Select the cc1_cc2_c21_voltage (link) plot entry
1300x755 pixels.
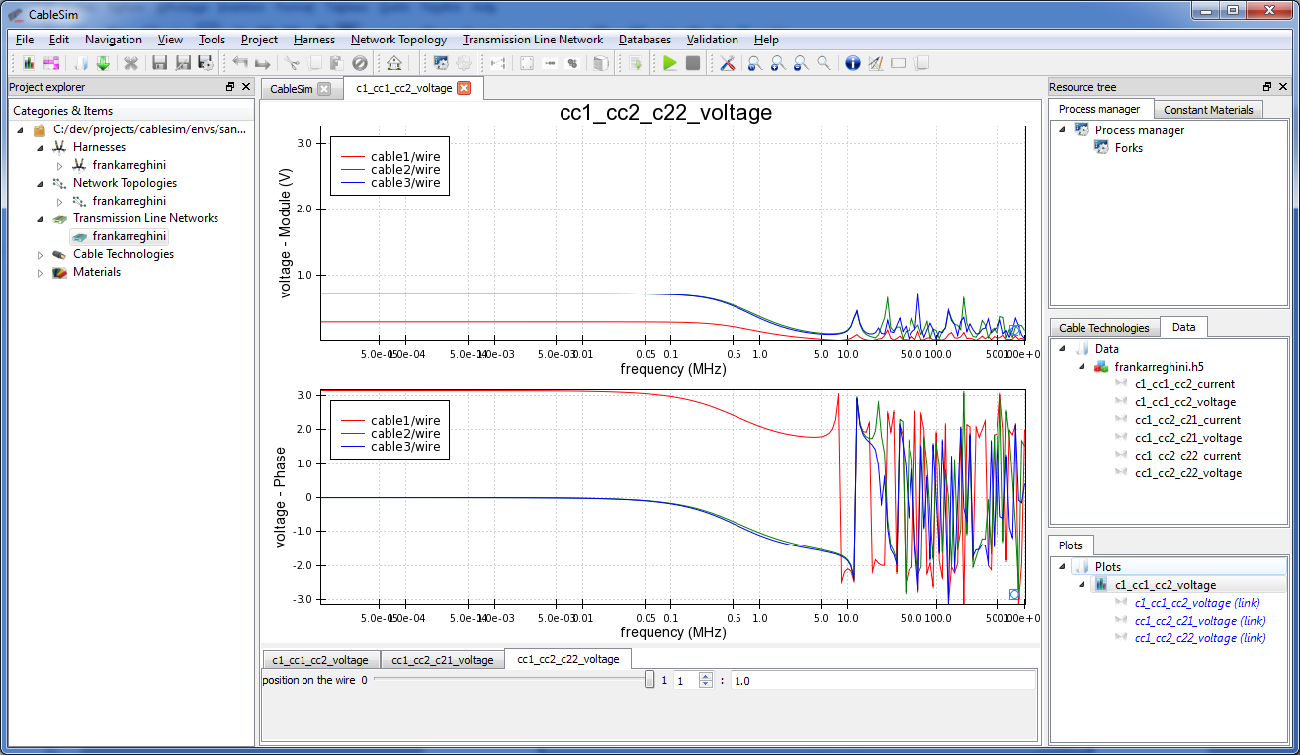(x=1199, y=621)
